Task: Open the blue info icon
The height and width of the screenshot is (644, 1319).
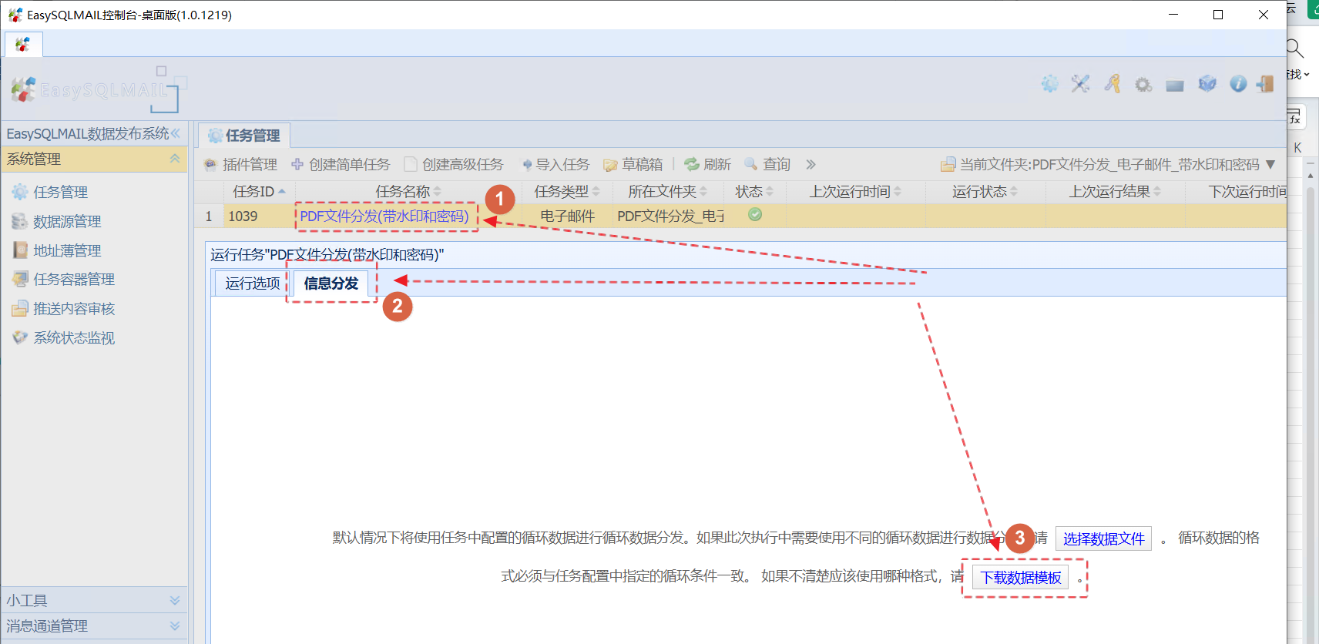Action: point(1238,84)
